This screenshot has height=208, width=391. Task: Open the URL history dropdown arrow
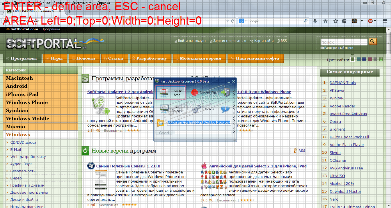click(x=228, y=21)
